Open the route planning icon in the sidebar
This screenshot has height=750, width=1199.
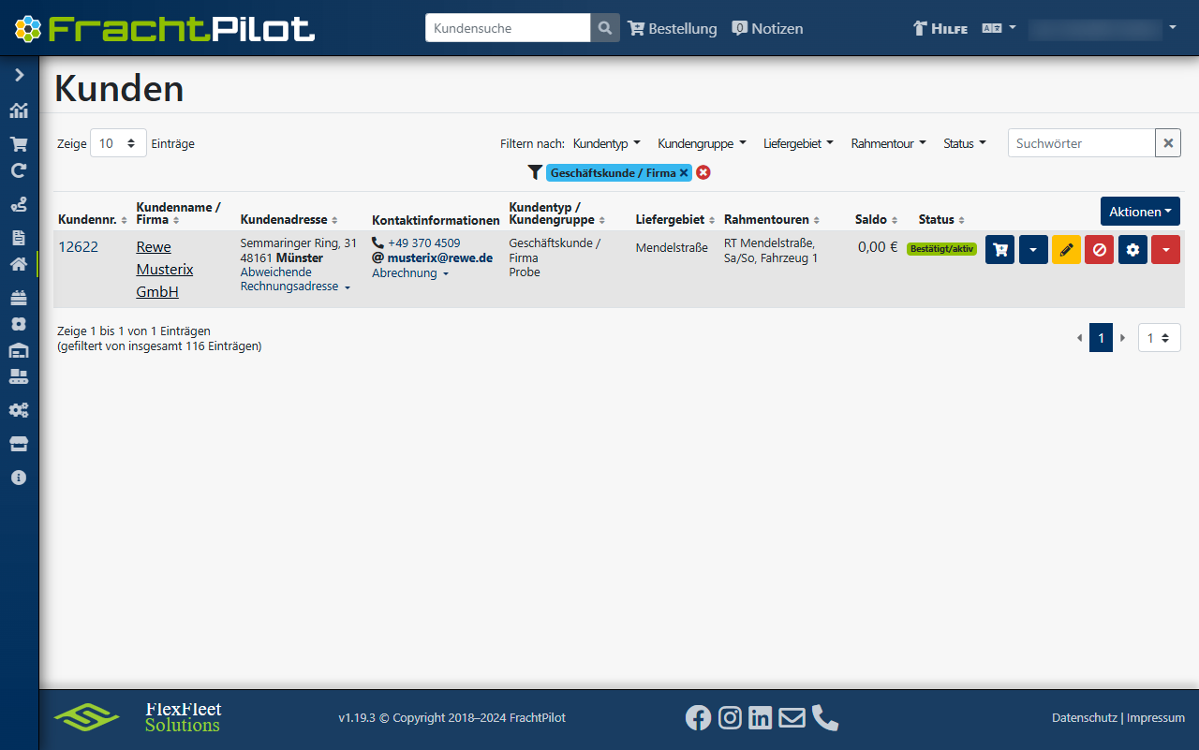pyautogui.click(x=19, y=204)
